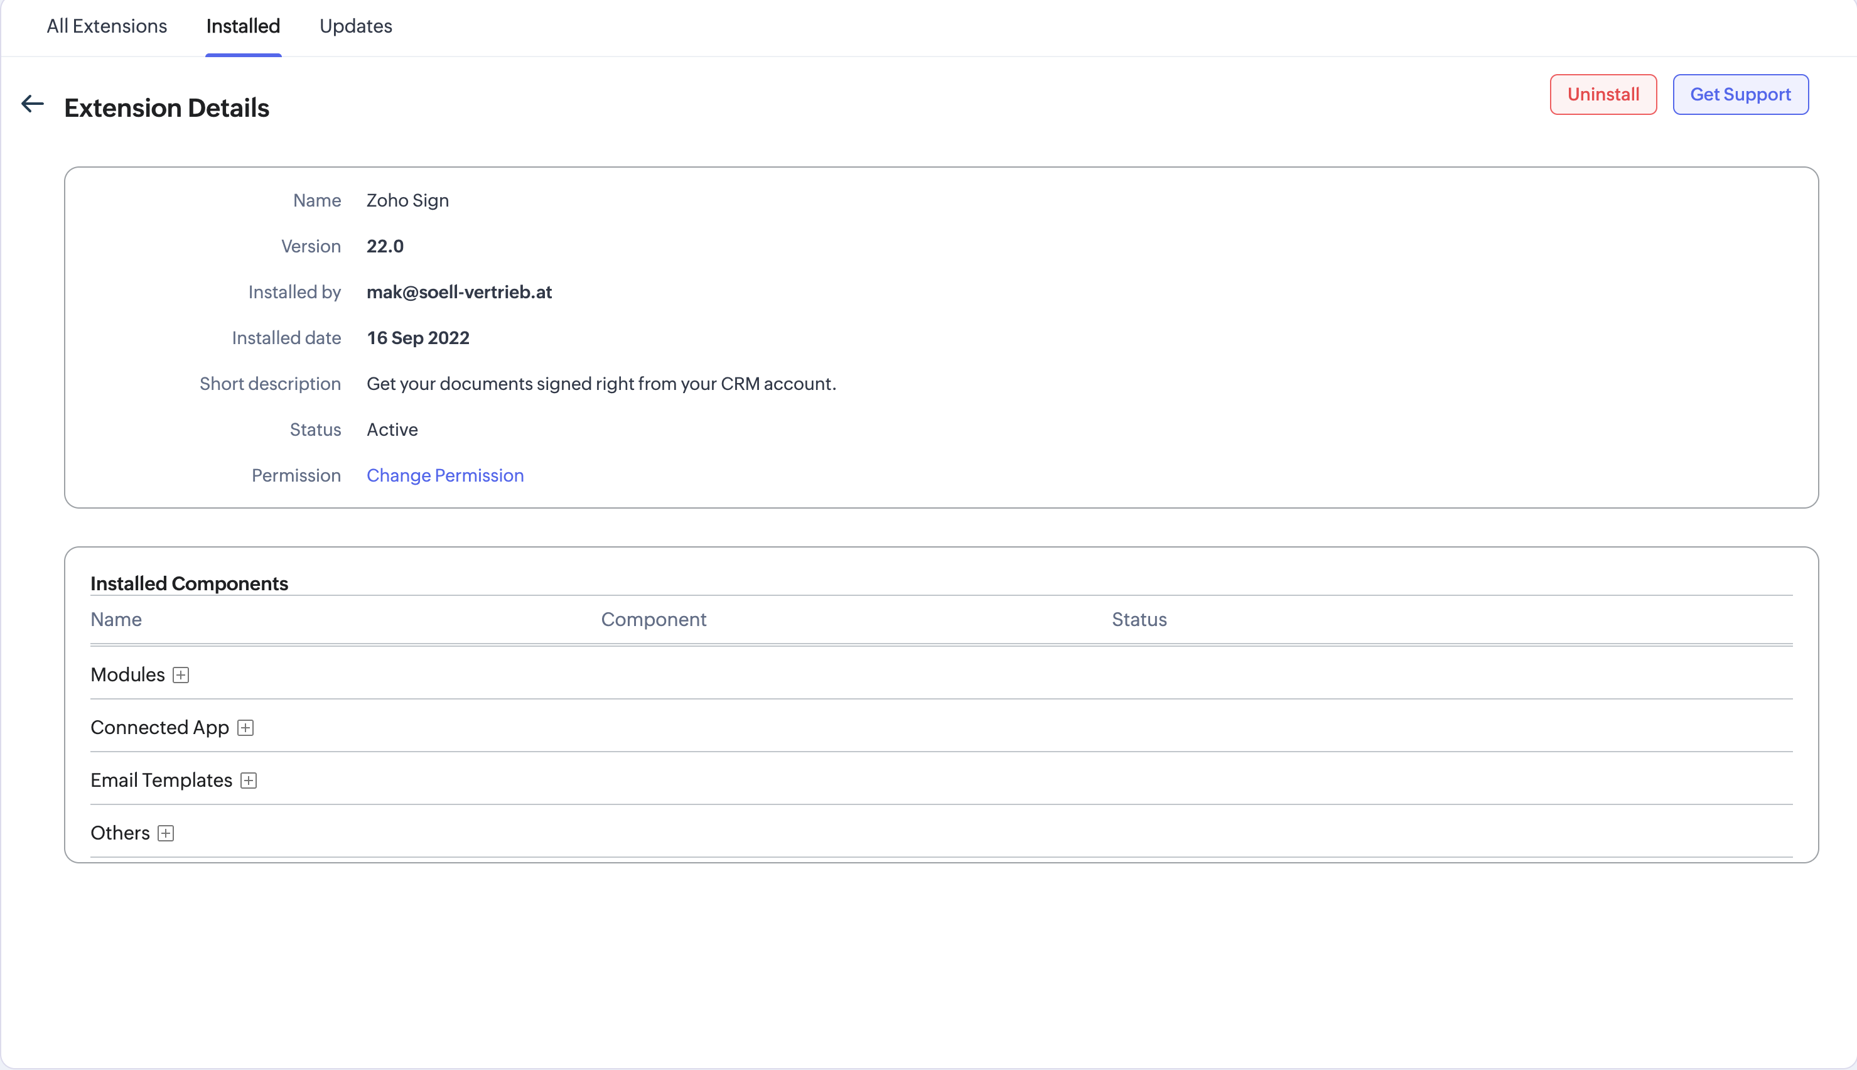Click the Email Templates row label
This screenshot has height=1070, width=1857.
point(161,781)
